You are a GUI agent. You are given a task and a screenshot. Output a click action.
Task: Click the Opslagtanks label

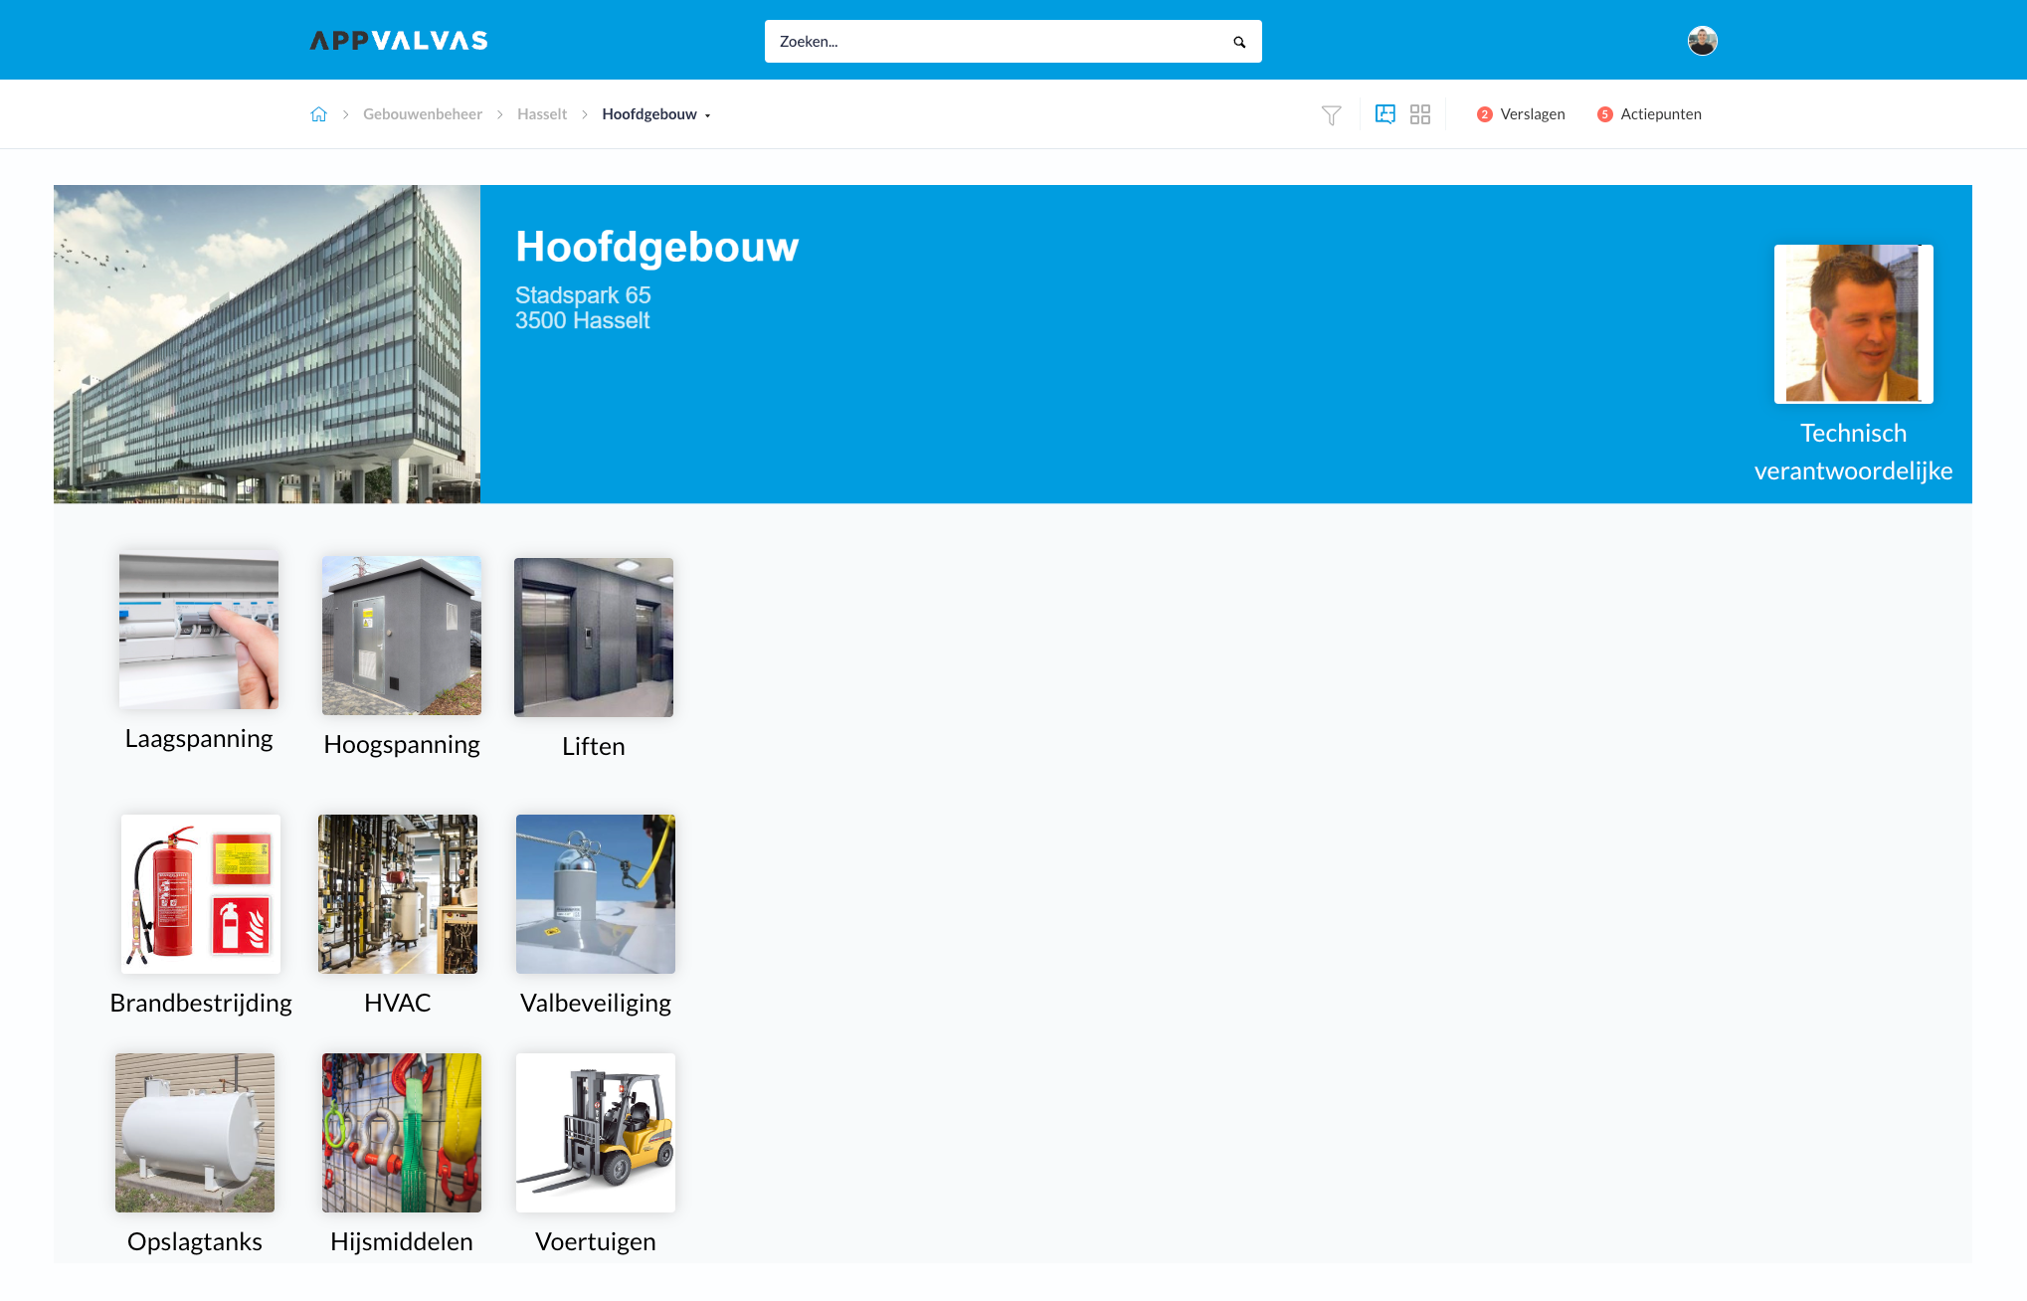coord(195,1242)
